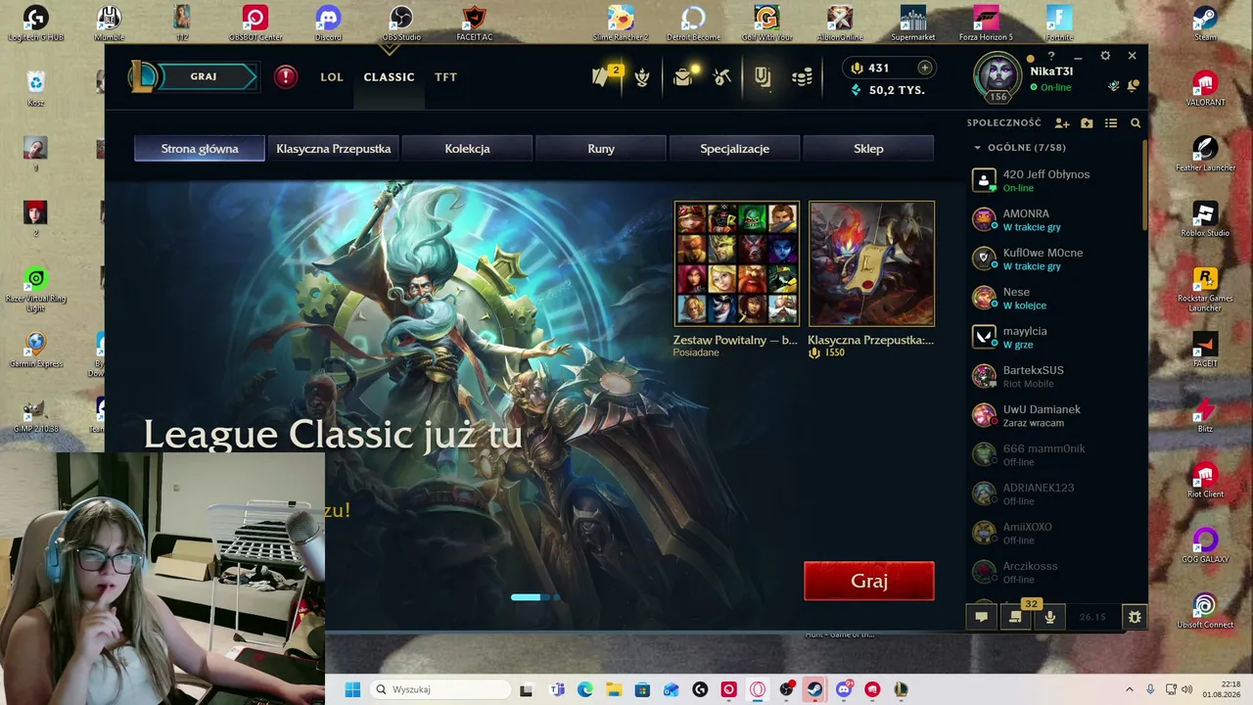1253x705 pixels.
Task: Open the crafting hammer icon
Action: [722, 76]
